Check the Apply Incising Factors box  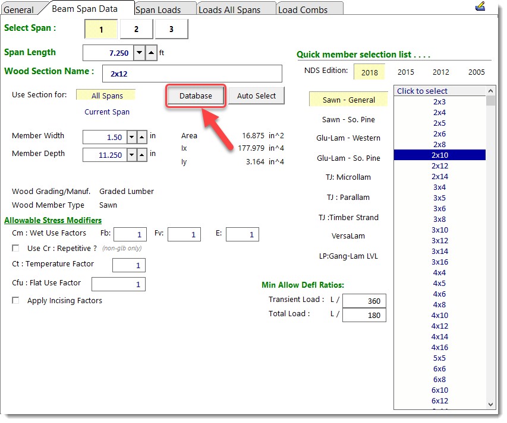(x=15, y=301)
